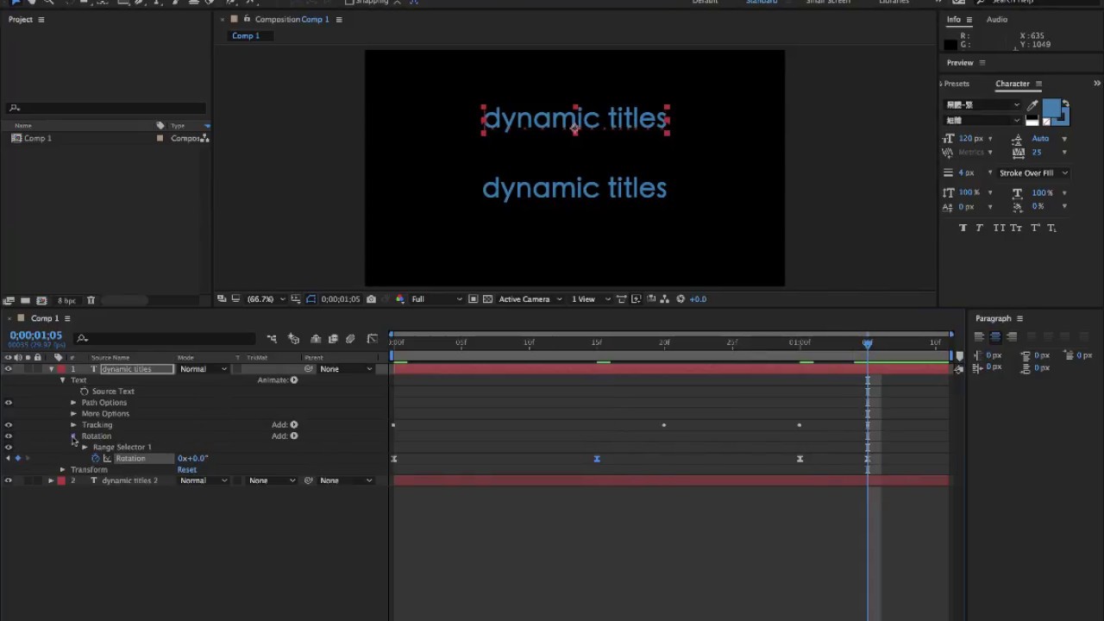The height and width of the screenshot is (621, 1104).
Task: Click the Animate arrow button in the Text row
Action: coord(294,380)
